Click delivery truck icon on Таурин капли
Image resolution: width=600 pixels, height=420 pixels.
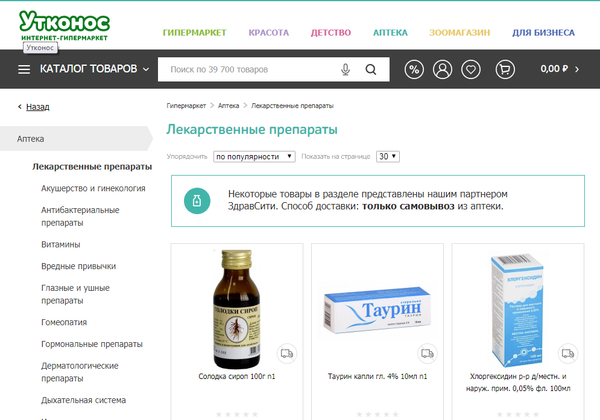427,354
